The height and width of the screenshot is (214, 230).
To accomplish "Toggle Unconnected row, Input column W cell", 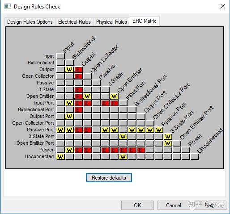I will pyautogui.click(x=60, y=157).
